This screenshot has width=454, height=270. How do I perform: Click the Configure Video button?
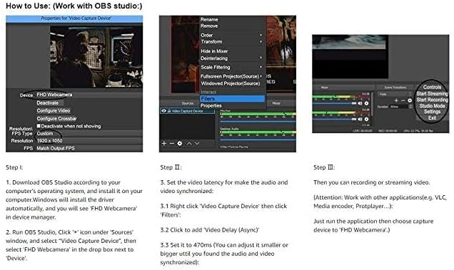(54, 110)
